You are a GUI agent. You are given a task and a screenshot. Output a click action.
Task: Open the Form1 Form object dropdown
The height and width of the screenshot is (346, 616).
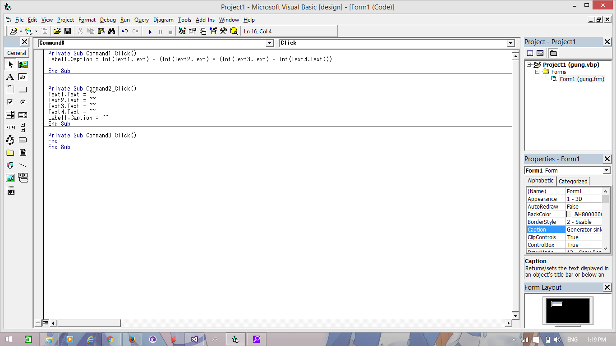(x=607, y=170)
